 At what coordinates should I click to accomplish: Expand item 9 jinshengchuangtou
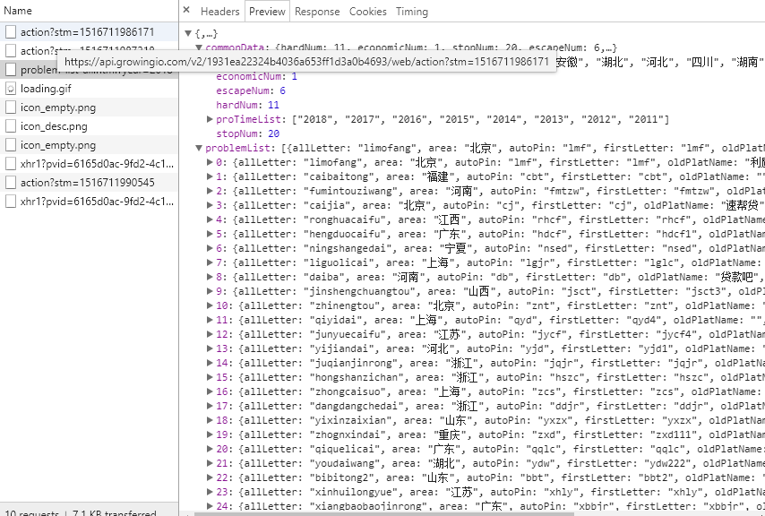click(x=210, y=290)
